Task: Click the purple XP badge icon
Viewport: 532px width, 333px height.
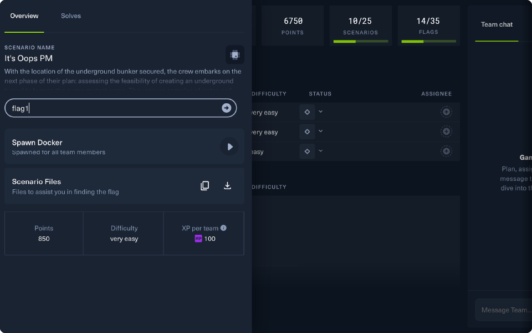Action: click(198, 239)
